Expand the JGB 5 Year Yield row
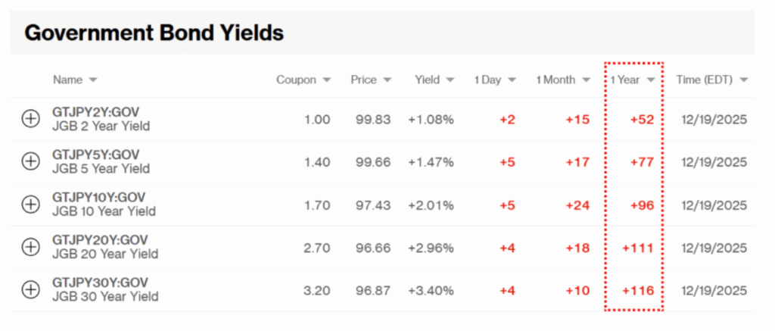Viewport: 775px width, 331px height. point(30,161)
